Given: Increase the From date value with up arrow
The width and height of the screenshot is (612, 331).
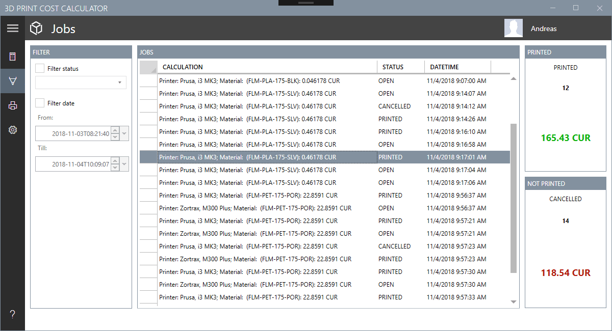Looking at the screenshot, I should tap(115, 130).
